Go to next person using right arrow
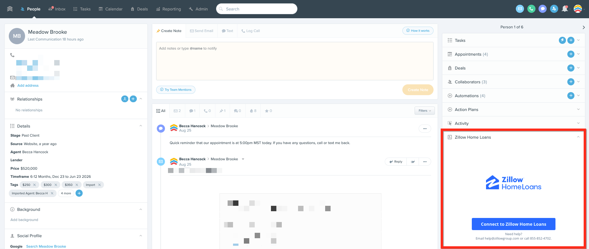 pyautogui.click(x=584, y=27)
